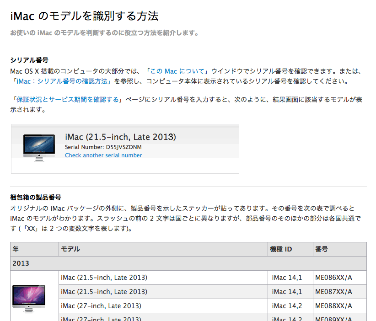Click the iMac image in the 2013 table
376x321 pixels.
coord(29,299)
